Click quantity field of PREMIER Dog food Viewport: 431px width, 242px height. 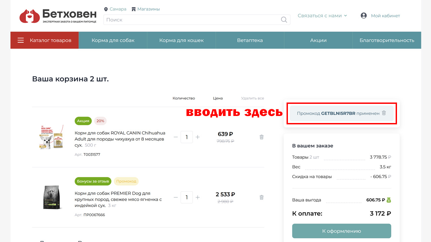click(187, 197)
